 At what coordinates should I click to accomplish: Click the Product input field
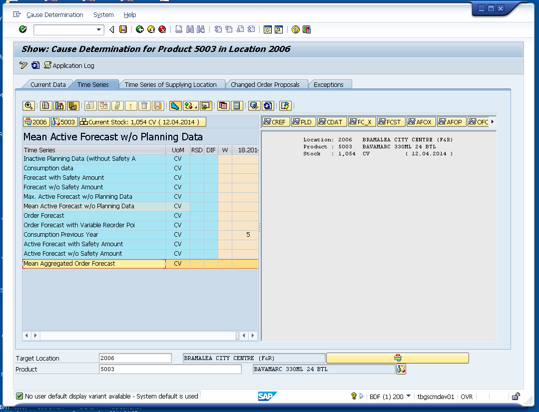coord(170,369)
